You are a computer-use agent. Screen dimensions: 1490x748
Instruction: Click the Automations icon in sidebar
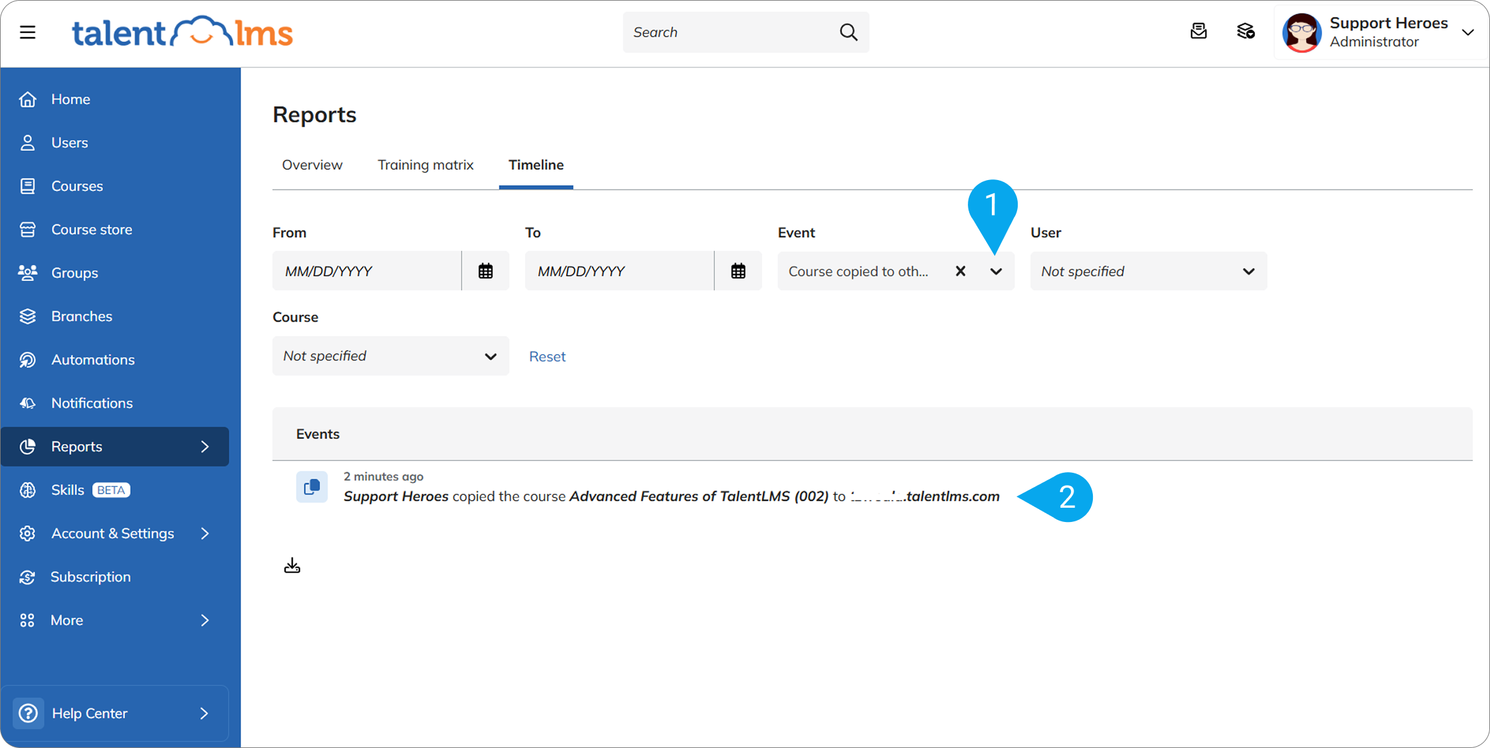pos(27,359)
